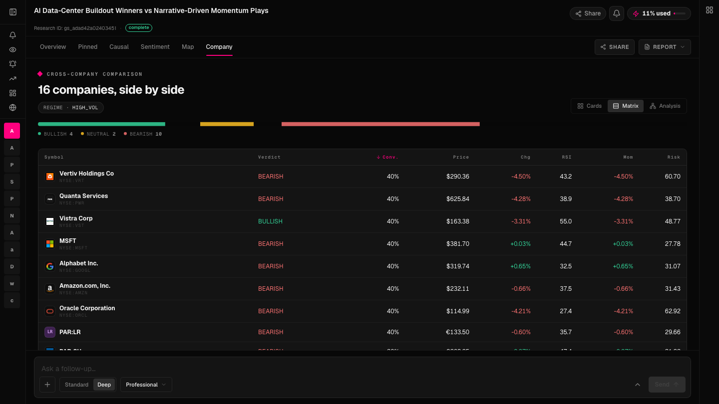The height and width of the screenshot is (404, 719).
Task: Sort the table by Symbol column
Action: tap(54, 157)
